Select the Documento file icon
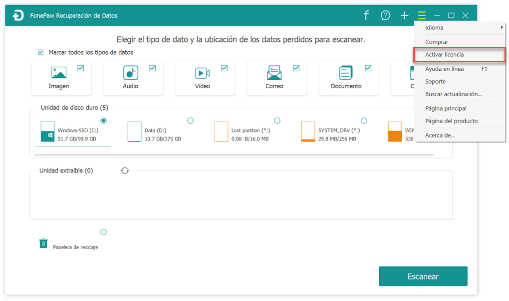509x301 pixels. (346, 73)
